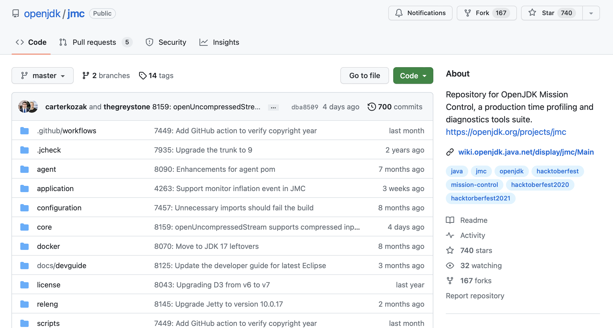Click the Fork icon button
613x328 pixels.
pyautogui.click(x=467, y=13)
